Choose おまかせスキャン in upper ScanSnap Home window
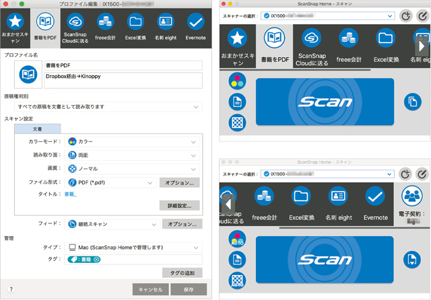Viewport: 431px width, 300px height. [x=238, y=46]
